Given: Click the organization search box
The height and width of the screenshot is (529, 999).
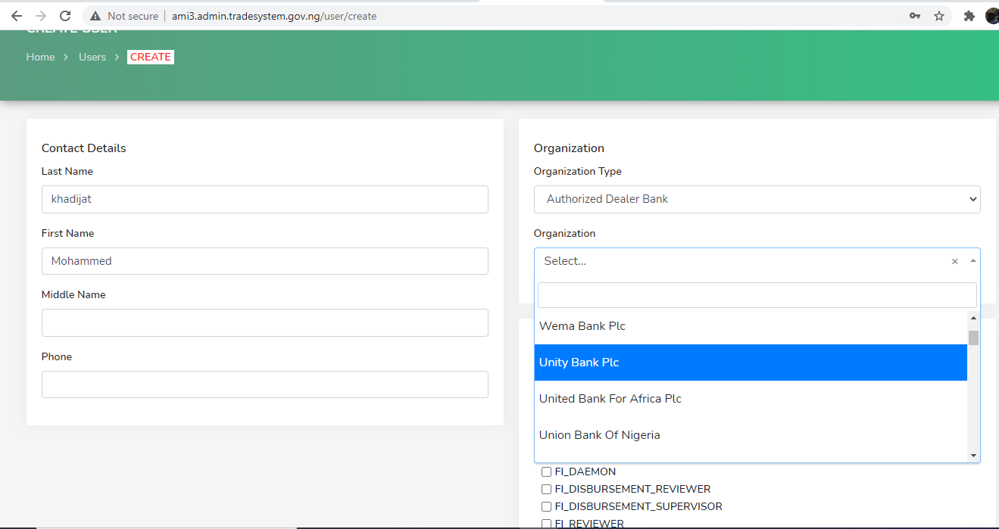Looking at the screenshot, I should (x=757, y=295).
